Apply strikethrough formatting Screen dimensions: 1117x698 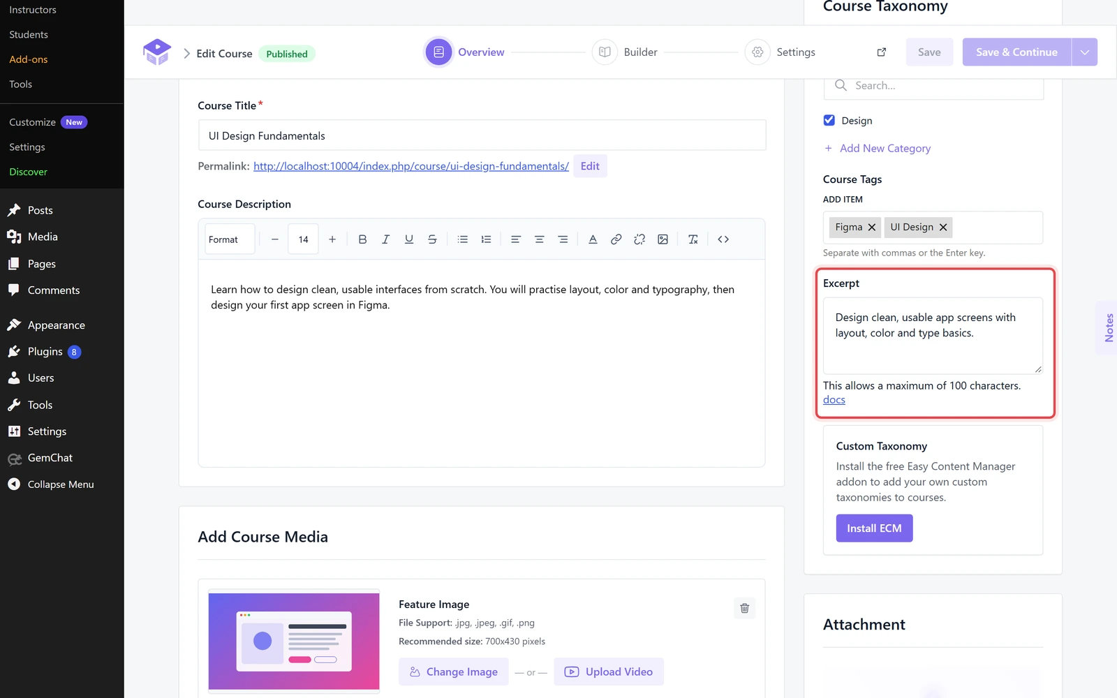(432, 239)
